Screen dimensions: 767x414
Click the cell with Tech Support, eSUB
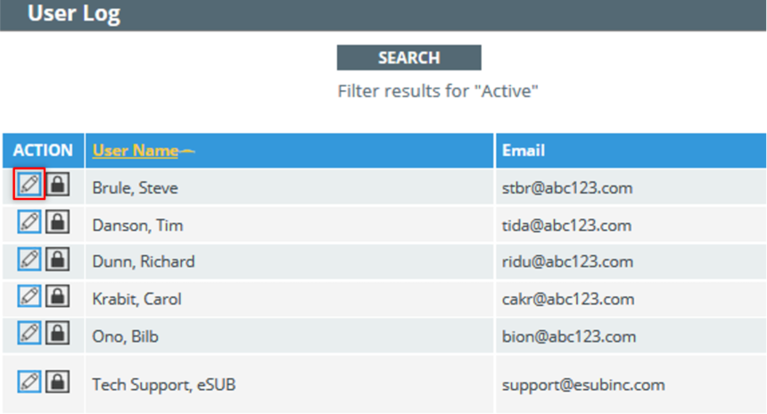click(290, 385)
